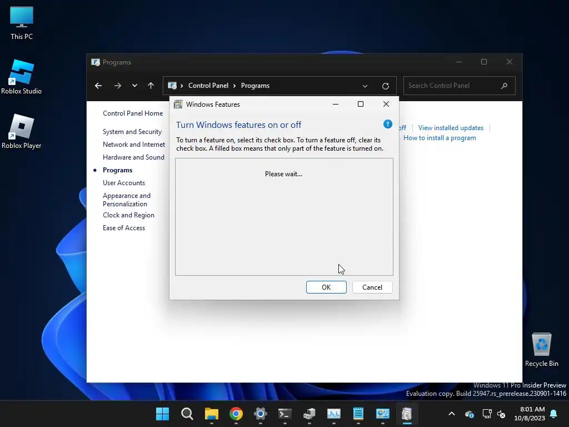Open taskbar Search
Screen dimensions: 569x427
pyautogui.click(x=187, y=414)
